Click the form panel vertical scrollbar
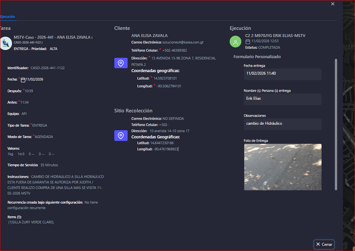 (336, 123)
